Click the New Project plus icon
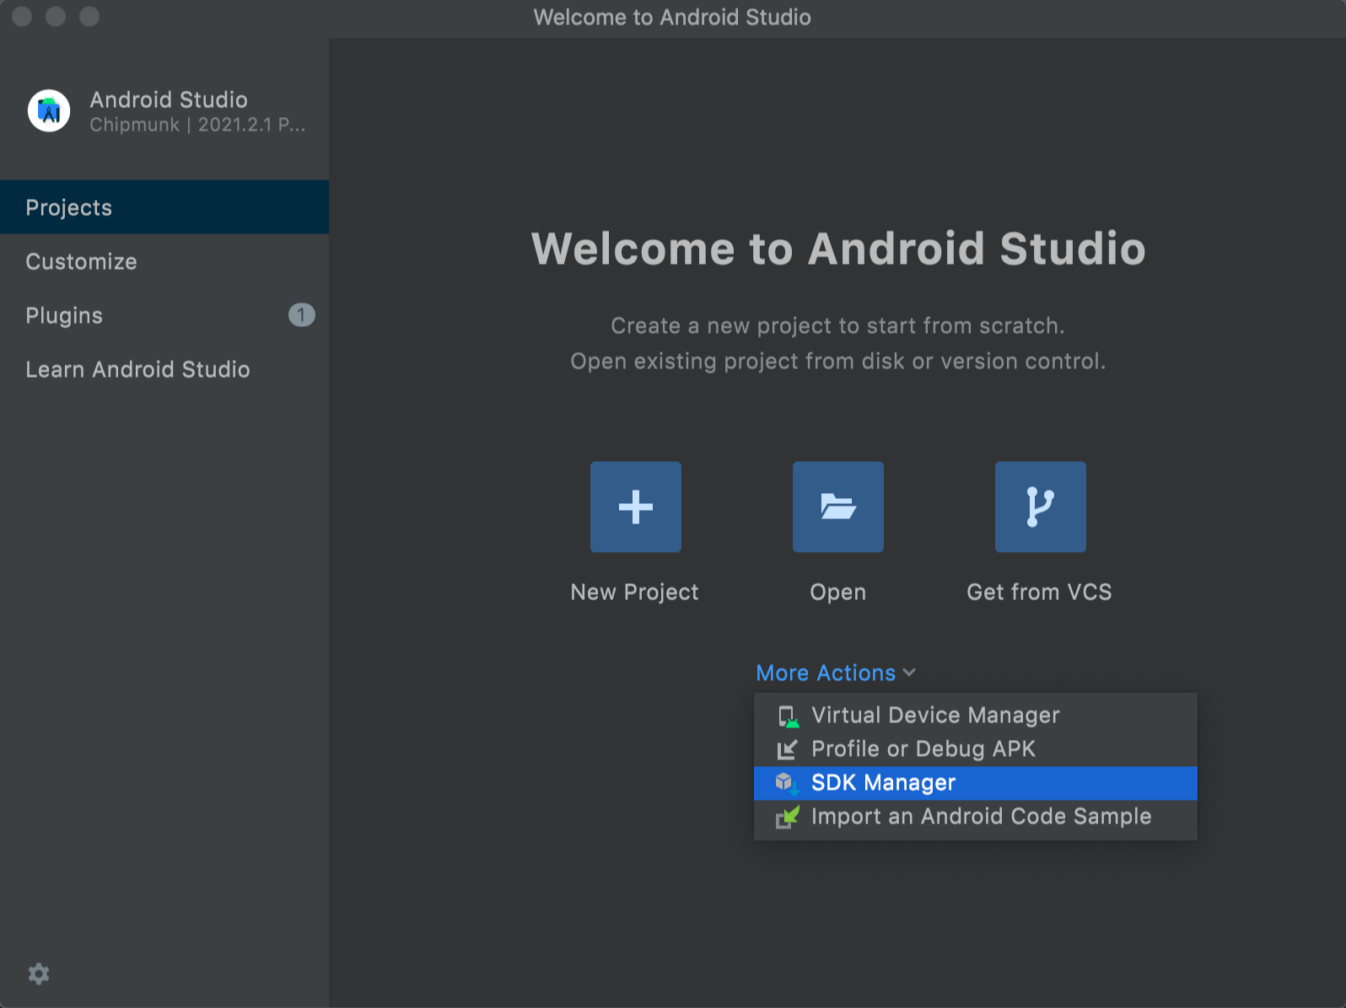This screenshot has height=1008, width=1346. point(636,507)
